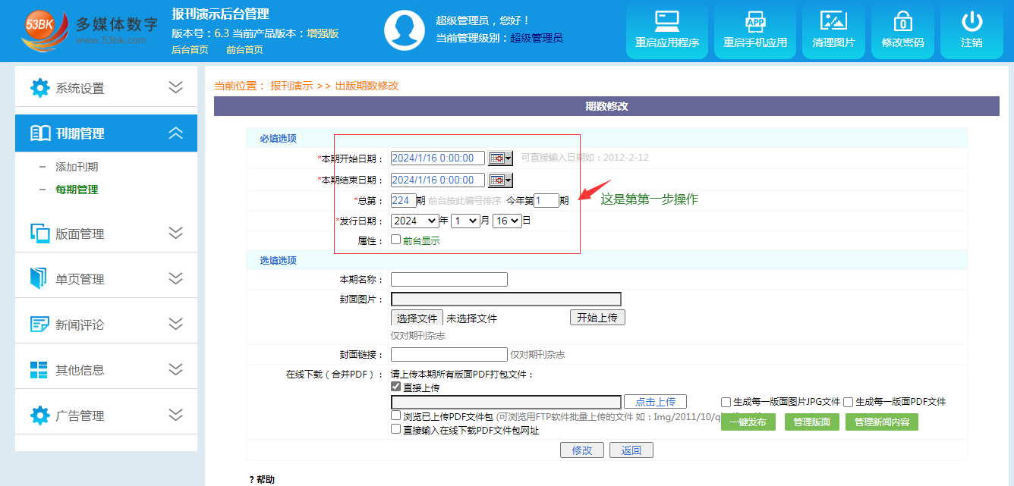Check 生成每一版面图片JPG文件 option
The height and width of the screenshot is (486, 1014).
point(726,402)
